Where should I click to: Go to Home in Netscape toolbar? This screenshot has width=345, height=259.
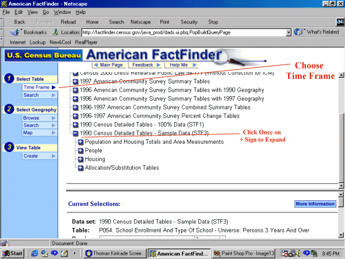pyautogui.click(x=92, y=22)
